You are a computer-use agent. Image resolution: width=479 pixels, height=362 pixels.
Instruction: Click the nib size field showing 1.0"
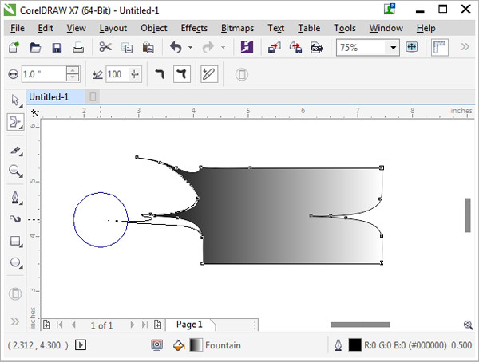(x=44, y=74)
